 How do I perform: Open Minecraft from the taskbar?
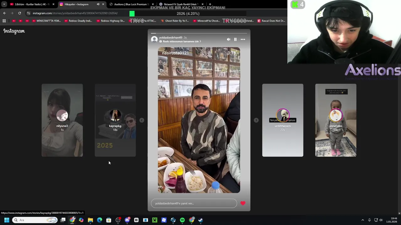pyautogui.click(x=155, y=220)
